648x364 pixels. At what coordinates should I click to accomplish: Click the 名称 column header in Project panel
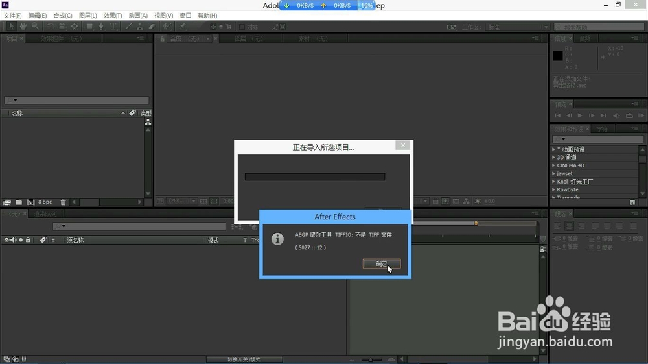[x=17, y=114]
